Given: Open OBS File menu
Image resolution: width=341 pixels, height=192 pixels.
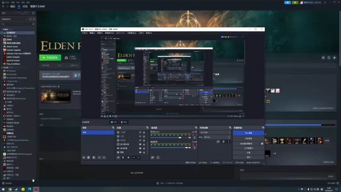Looking at the screenshot, I should coord(84,33).
